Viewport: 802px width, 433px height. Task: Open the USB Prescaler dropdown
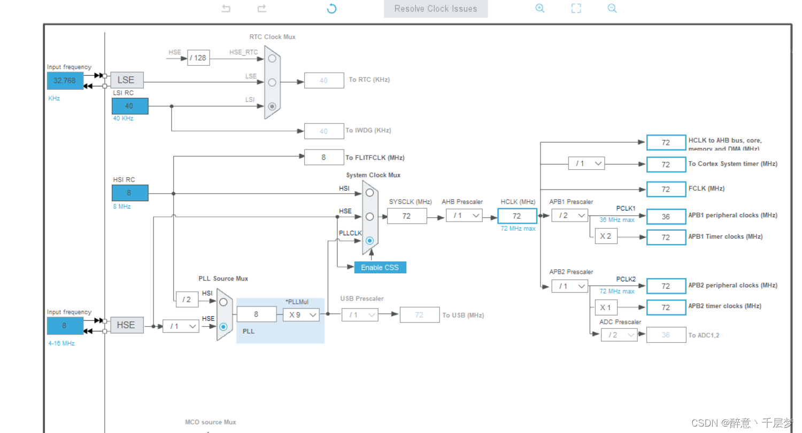[x=360, y=315]
